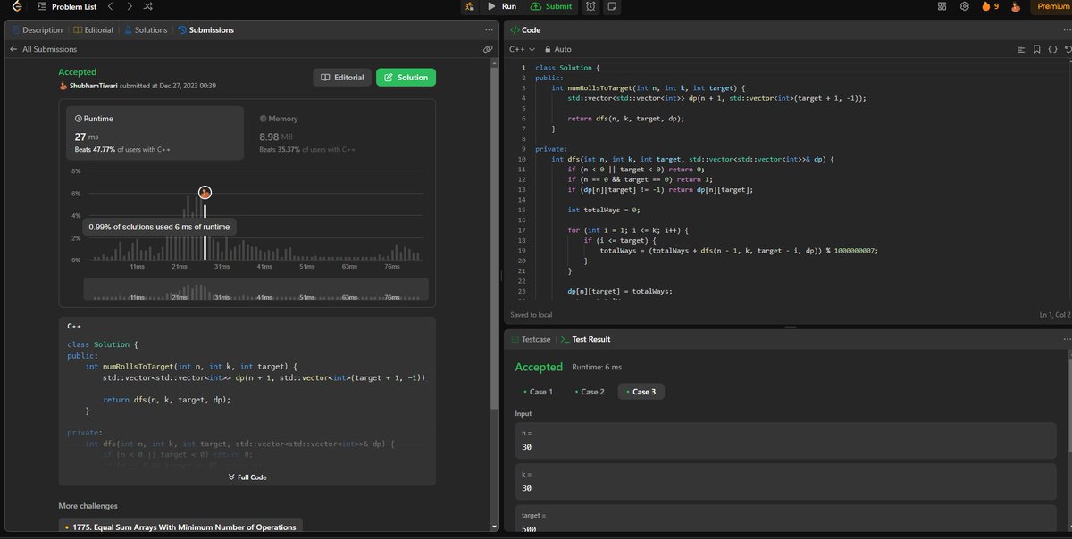
Task: Expand Full Code of the submission
Action: (x=247, y=477)
